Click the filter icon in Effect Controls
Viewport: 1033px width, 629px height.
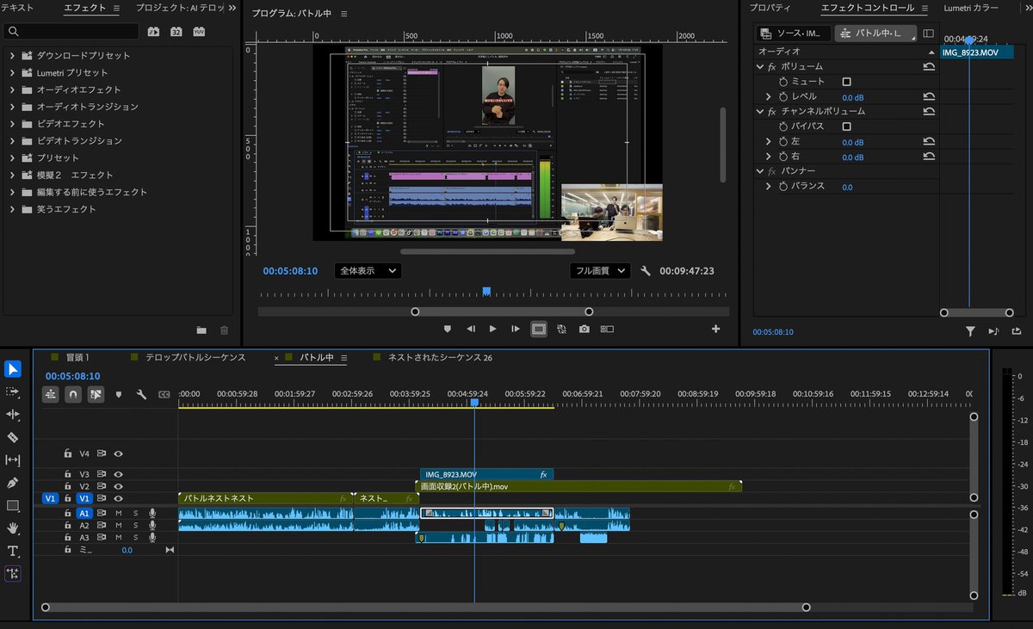970,331
